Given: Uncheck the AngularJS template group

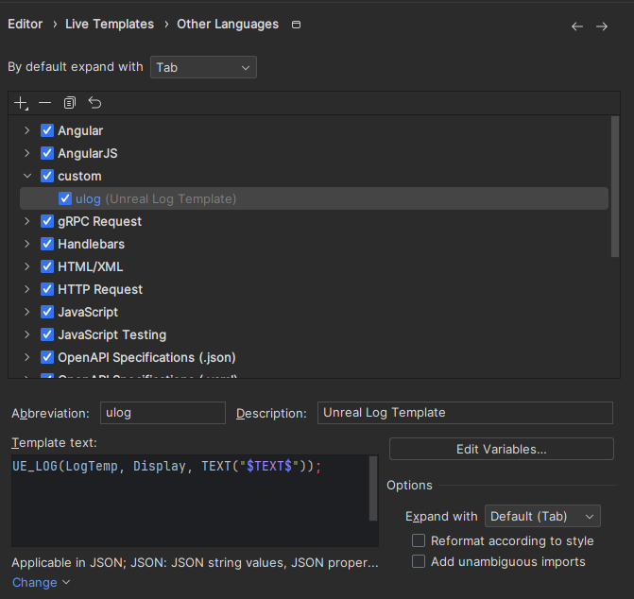Looking at the screenshot, I should click(x=47, y=153).
